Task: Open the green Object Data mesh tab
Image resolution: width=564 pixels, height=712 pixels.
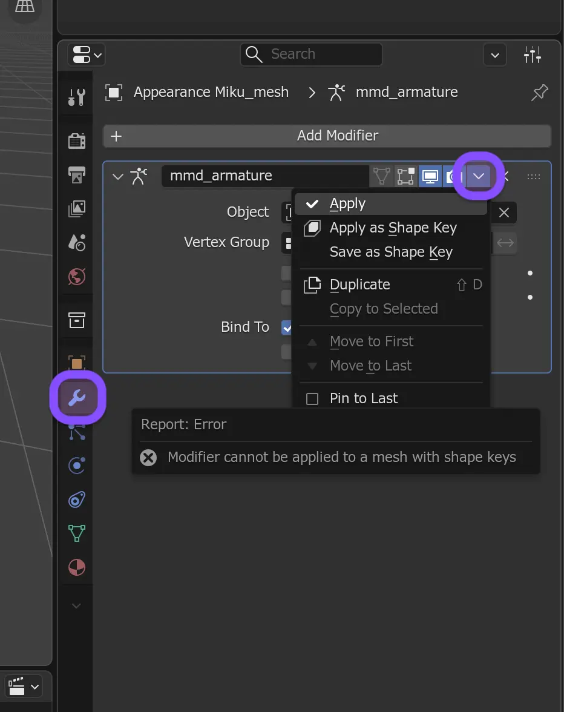Action: [x=77, y=533]
